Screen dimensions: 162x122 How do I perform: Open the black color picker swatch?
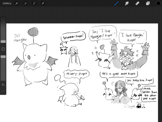click(158, 3)
